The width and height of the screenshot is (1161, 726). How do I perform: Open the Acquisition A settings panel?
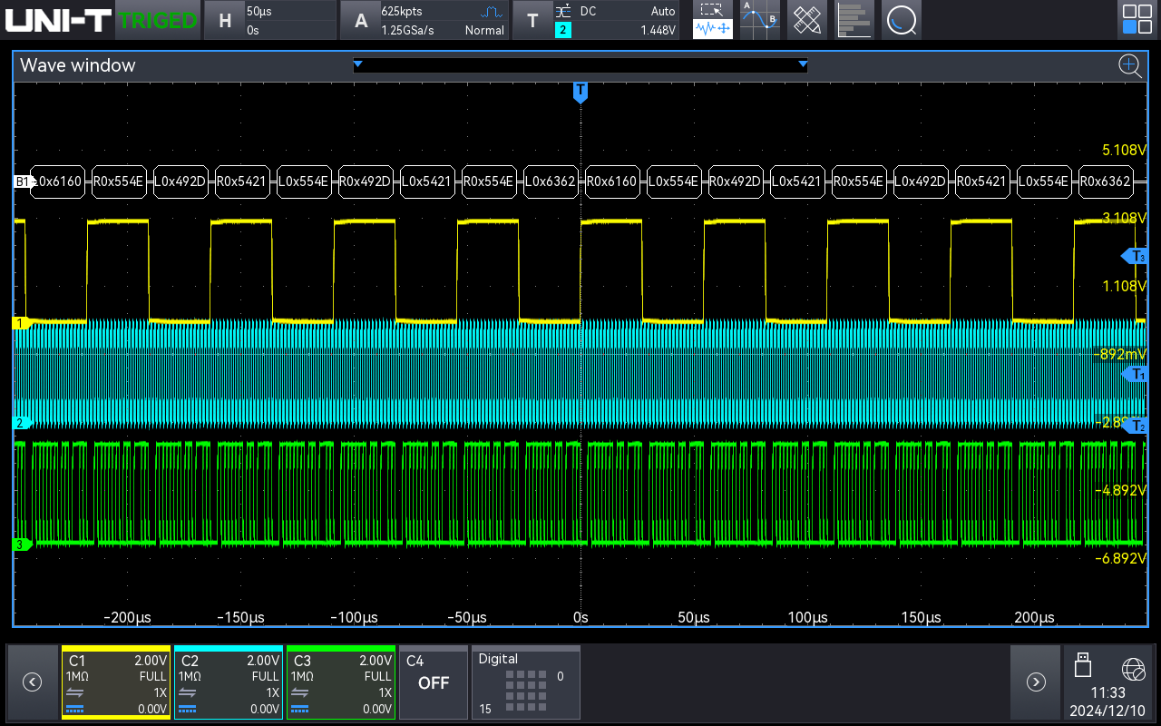(x=424, y=20)
